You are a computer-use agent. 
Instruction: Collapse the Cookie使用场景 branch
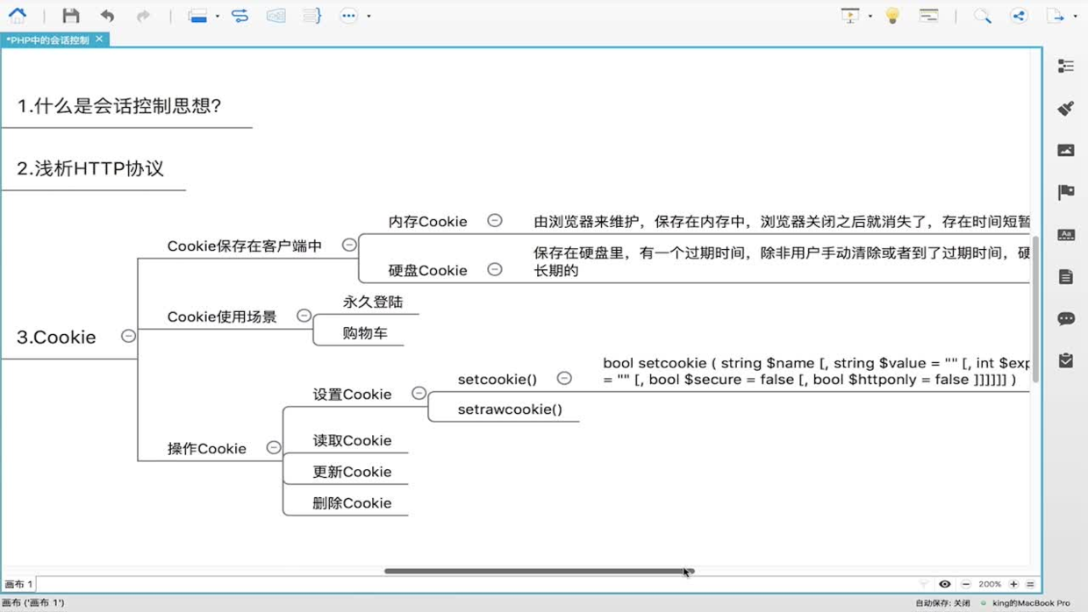click(x=304, y=316)
